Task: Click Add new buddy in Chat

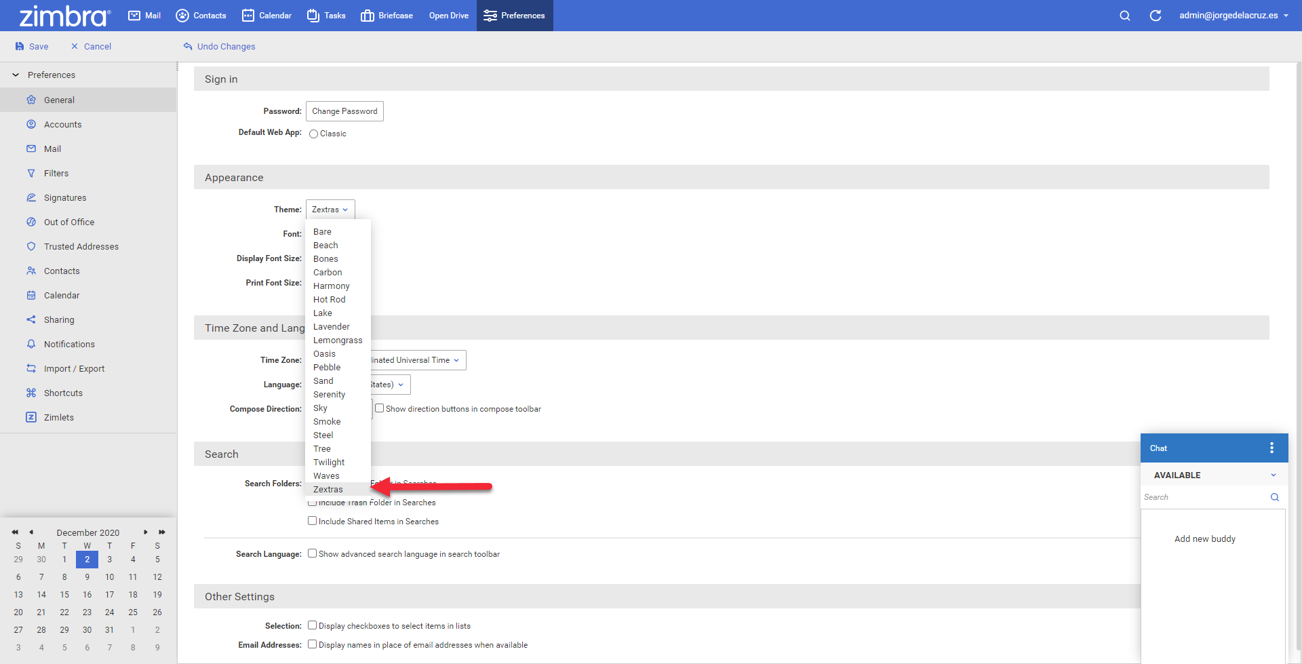Action: point(1205,539)
